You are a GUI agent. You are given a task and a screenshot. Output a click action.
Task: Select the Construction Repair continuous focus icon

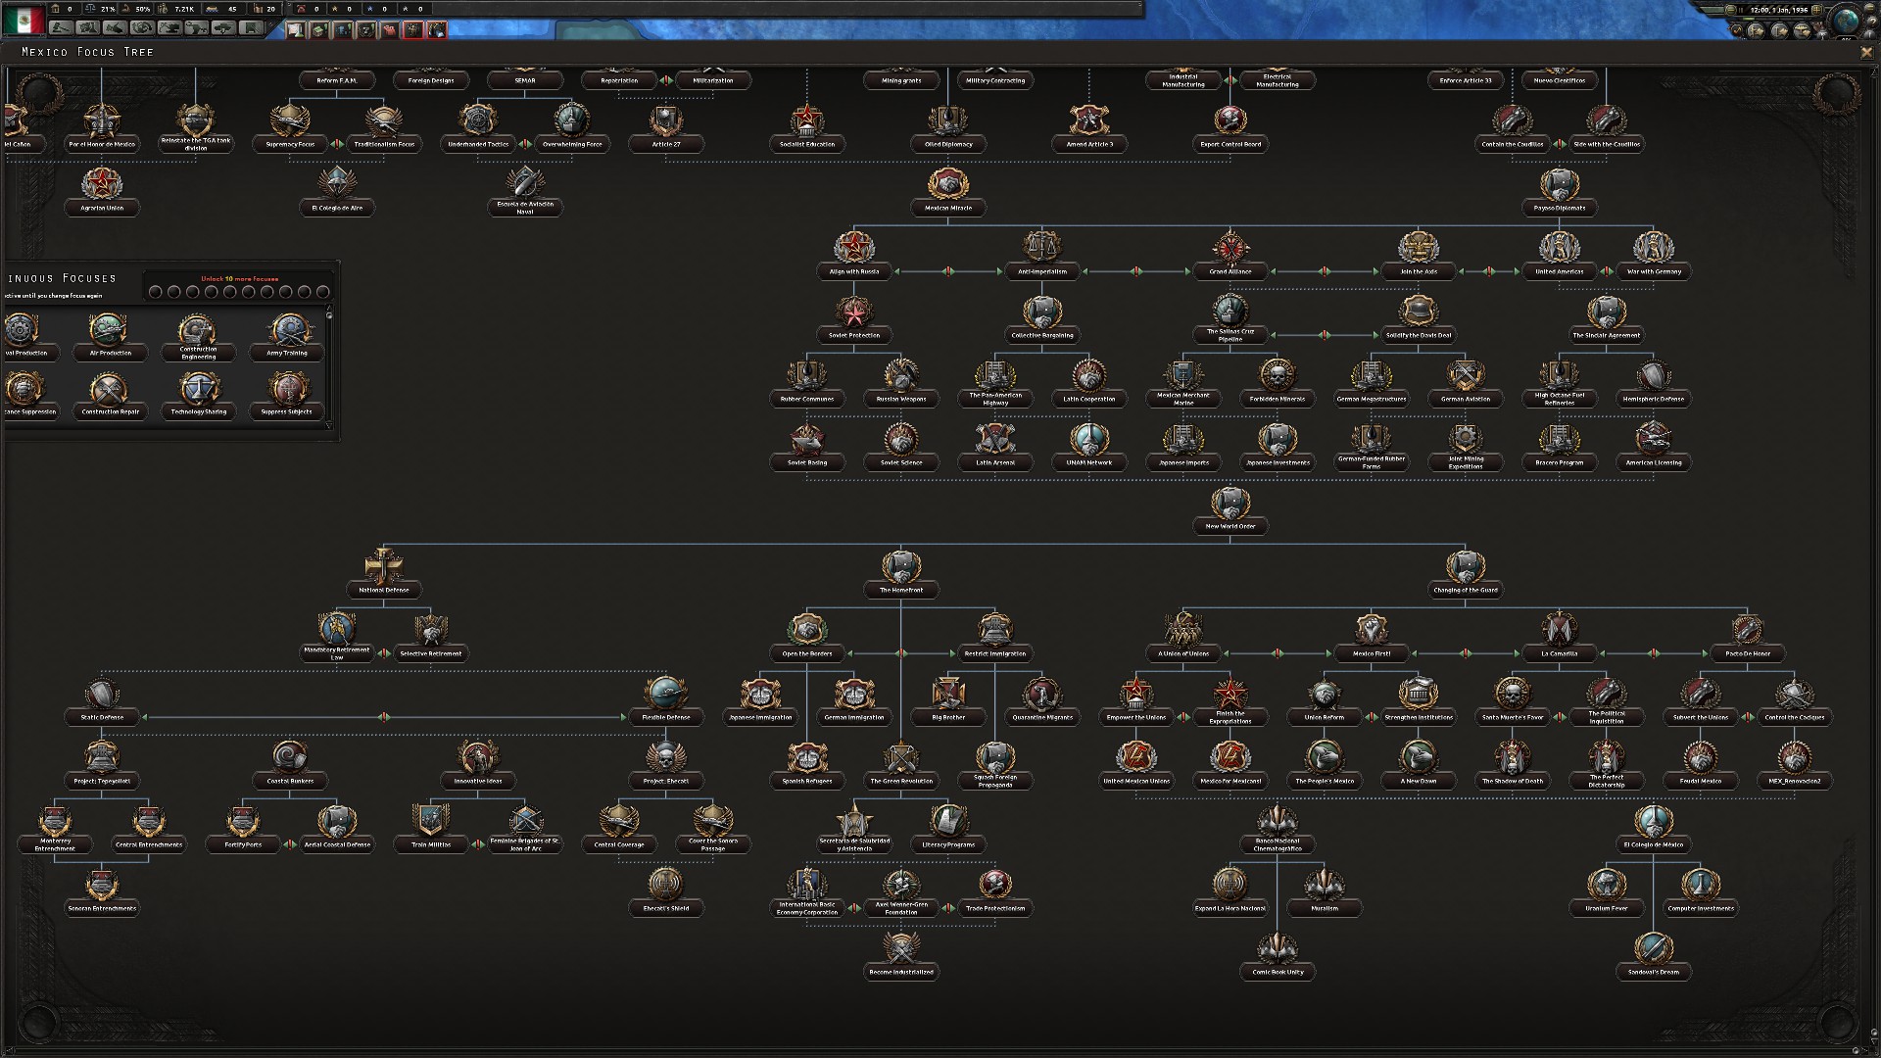coord(110,389)
